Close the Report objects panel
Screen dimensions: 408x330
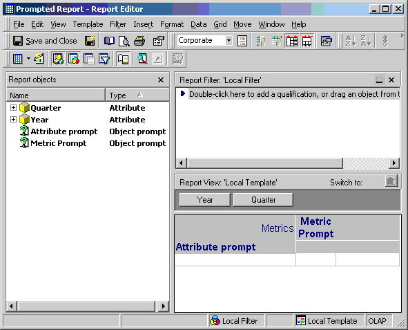[x=161, y=80]
